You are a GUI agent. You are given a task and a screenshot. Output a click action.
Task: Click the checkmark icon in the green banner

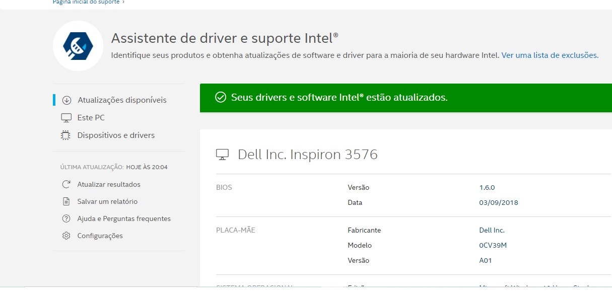pos(220,98)
